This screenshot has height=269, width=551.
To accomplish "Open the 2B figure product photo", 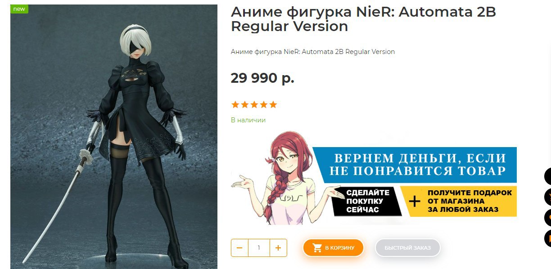I will (114, 137).
